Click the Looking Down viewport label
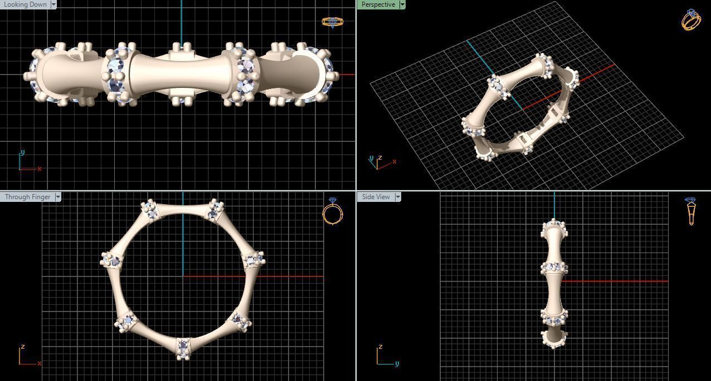This screenshot has height=381, width=711. coord(25,4)
